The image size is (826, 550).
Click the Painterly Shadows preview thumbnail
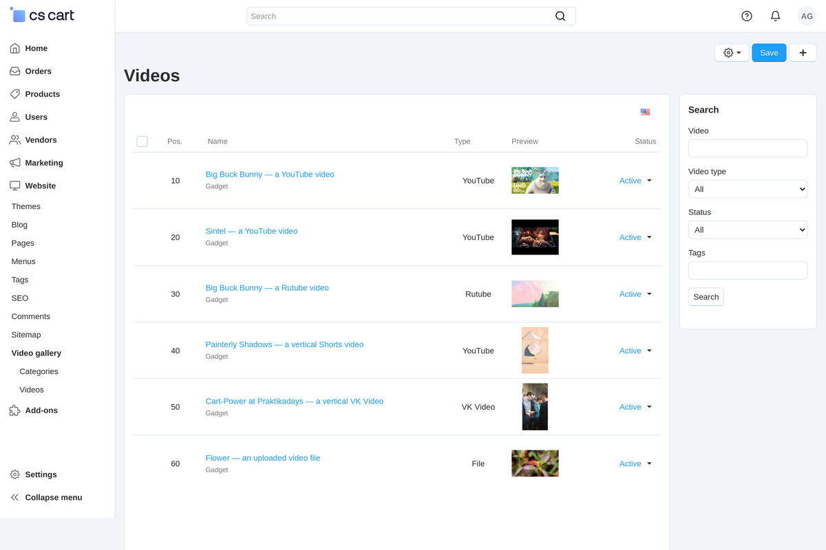pyautogui.click(x=535, y=351)
